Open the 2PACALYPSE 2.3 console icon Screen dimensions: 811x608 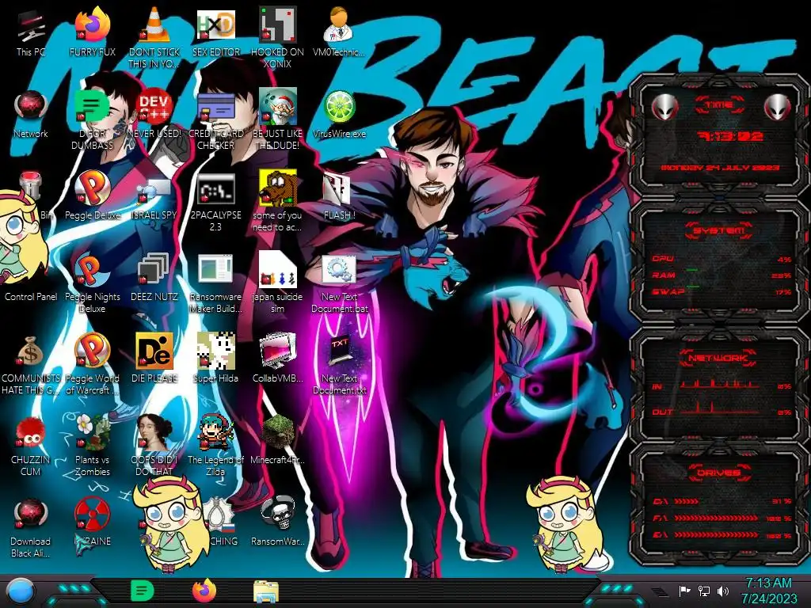click(x=215, y=189)
